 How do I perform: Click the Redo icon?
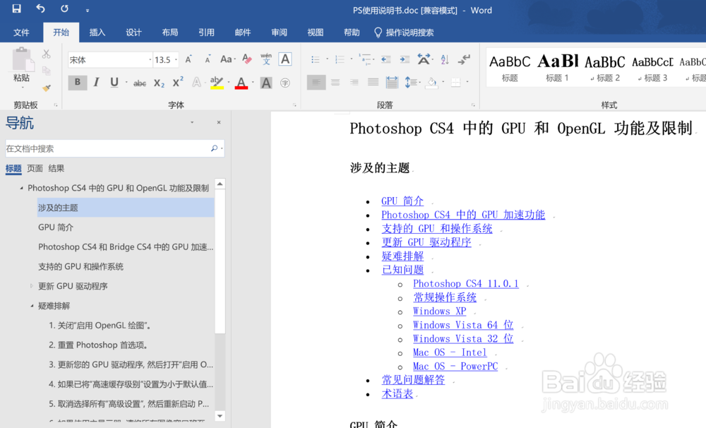[64, 8]
